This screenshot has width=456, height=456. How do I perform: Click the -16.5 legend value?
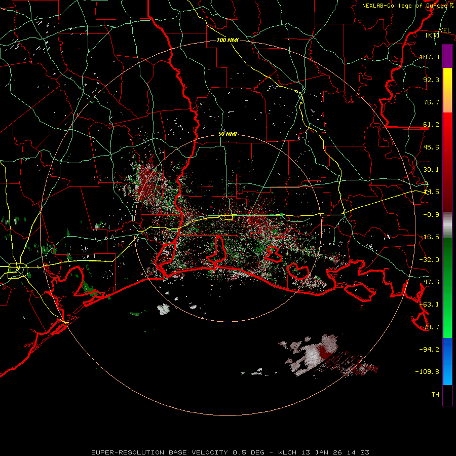429,237
